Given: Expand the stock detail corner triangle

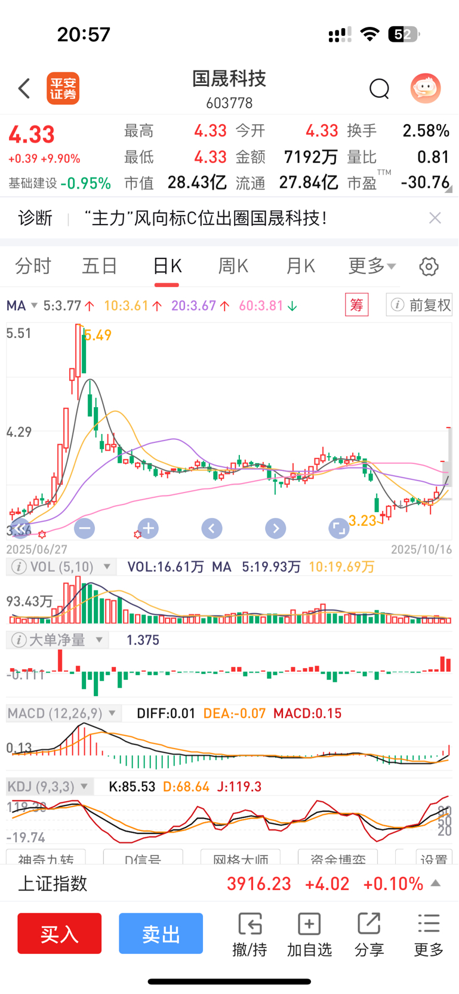Looking at the screenshot, I should pyautogui.click(x=449, y=189).
